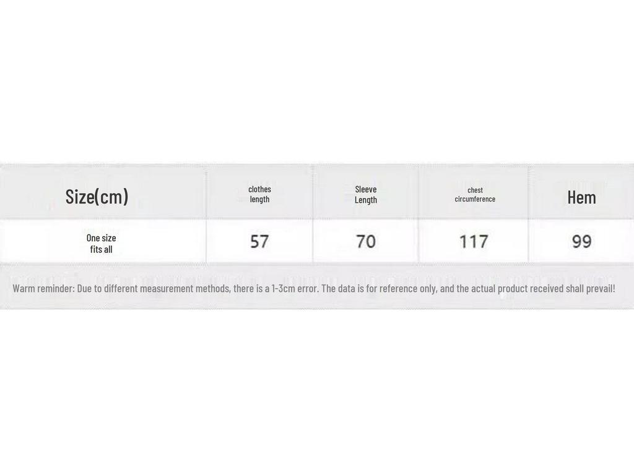Click the Size(cm) header cell
Image resolution: width=634 pixels, height=475 pixels.
[x=97, y=197]
